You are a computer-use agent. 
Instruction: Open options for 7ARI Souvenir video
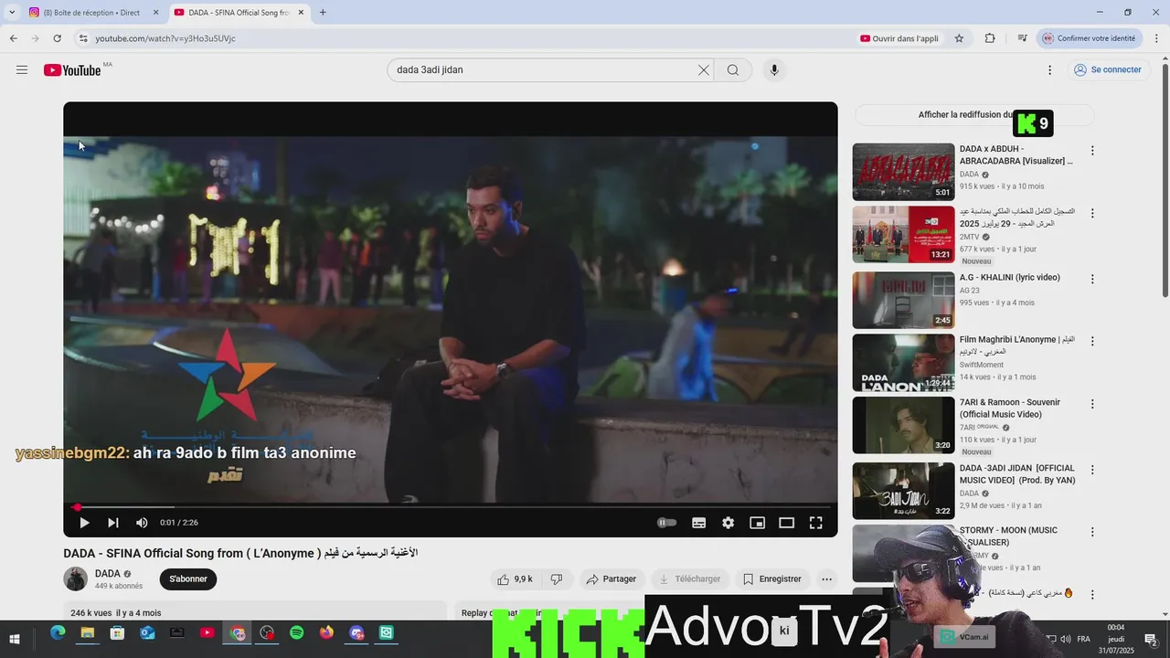1091,404
